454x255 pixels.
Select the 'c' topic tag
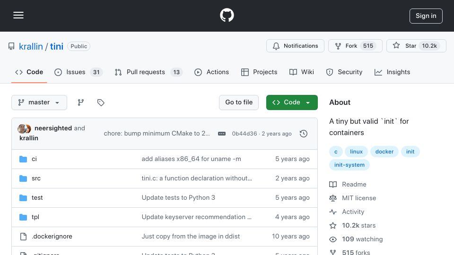(336, 152)
